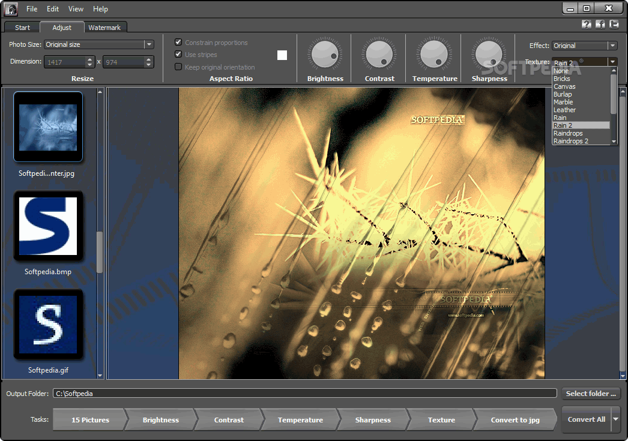This screenshot has height=441, width=628.
Task: Click the white stripe color swatch
Action: tap(282, 55)
